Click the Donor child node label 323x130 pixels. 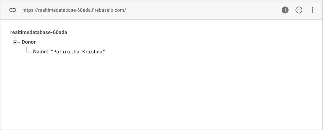pyautogui.click(x=29, y=42)
